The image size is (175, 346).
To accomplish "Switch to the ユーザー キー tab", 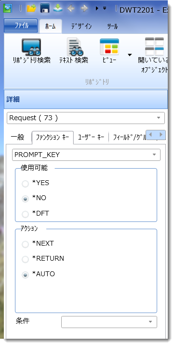I will pos(91,137).
